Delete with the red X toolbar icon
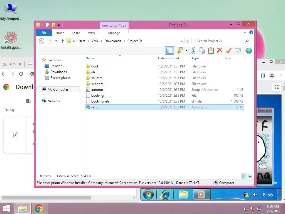Screen dimensions: 285x214 (220, 50)
